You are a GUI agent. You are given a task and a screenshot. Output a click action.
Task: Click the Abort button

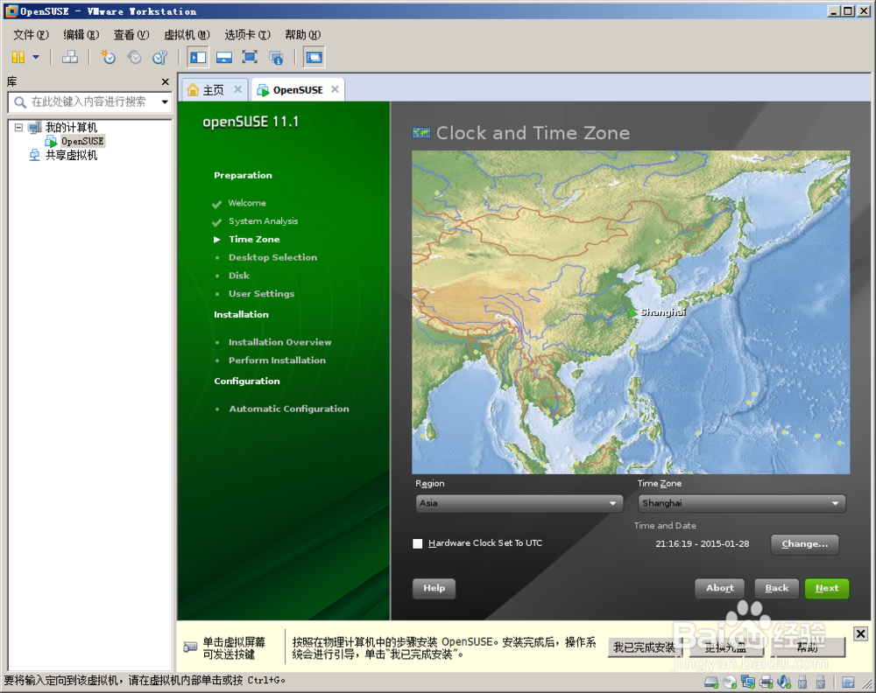click(x=719, y=588)
